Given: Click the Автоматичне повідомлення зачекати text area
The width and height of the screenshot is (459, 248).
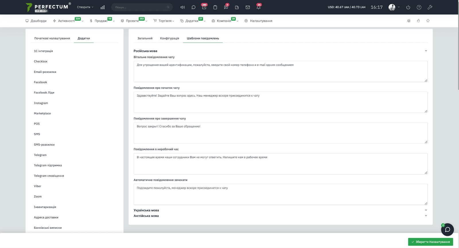Looking at the screenshot, I should pyautogui.click(x=281, y=194).
